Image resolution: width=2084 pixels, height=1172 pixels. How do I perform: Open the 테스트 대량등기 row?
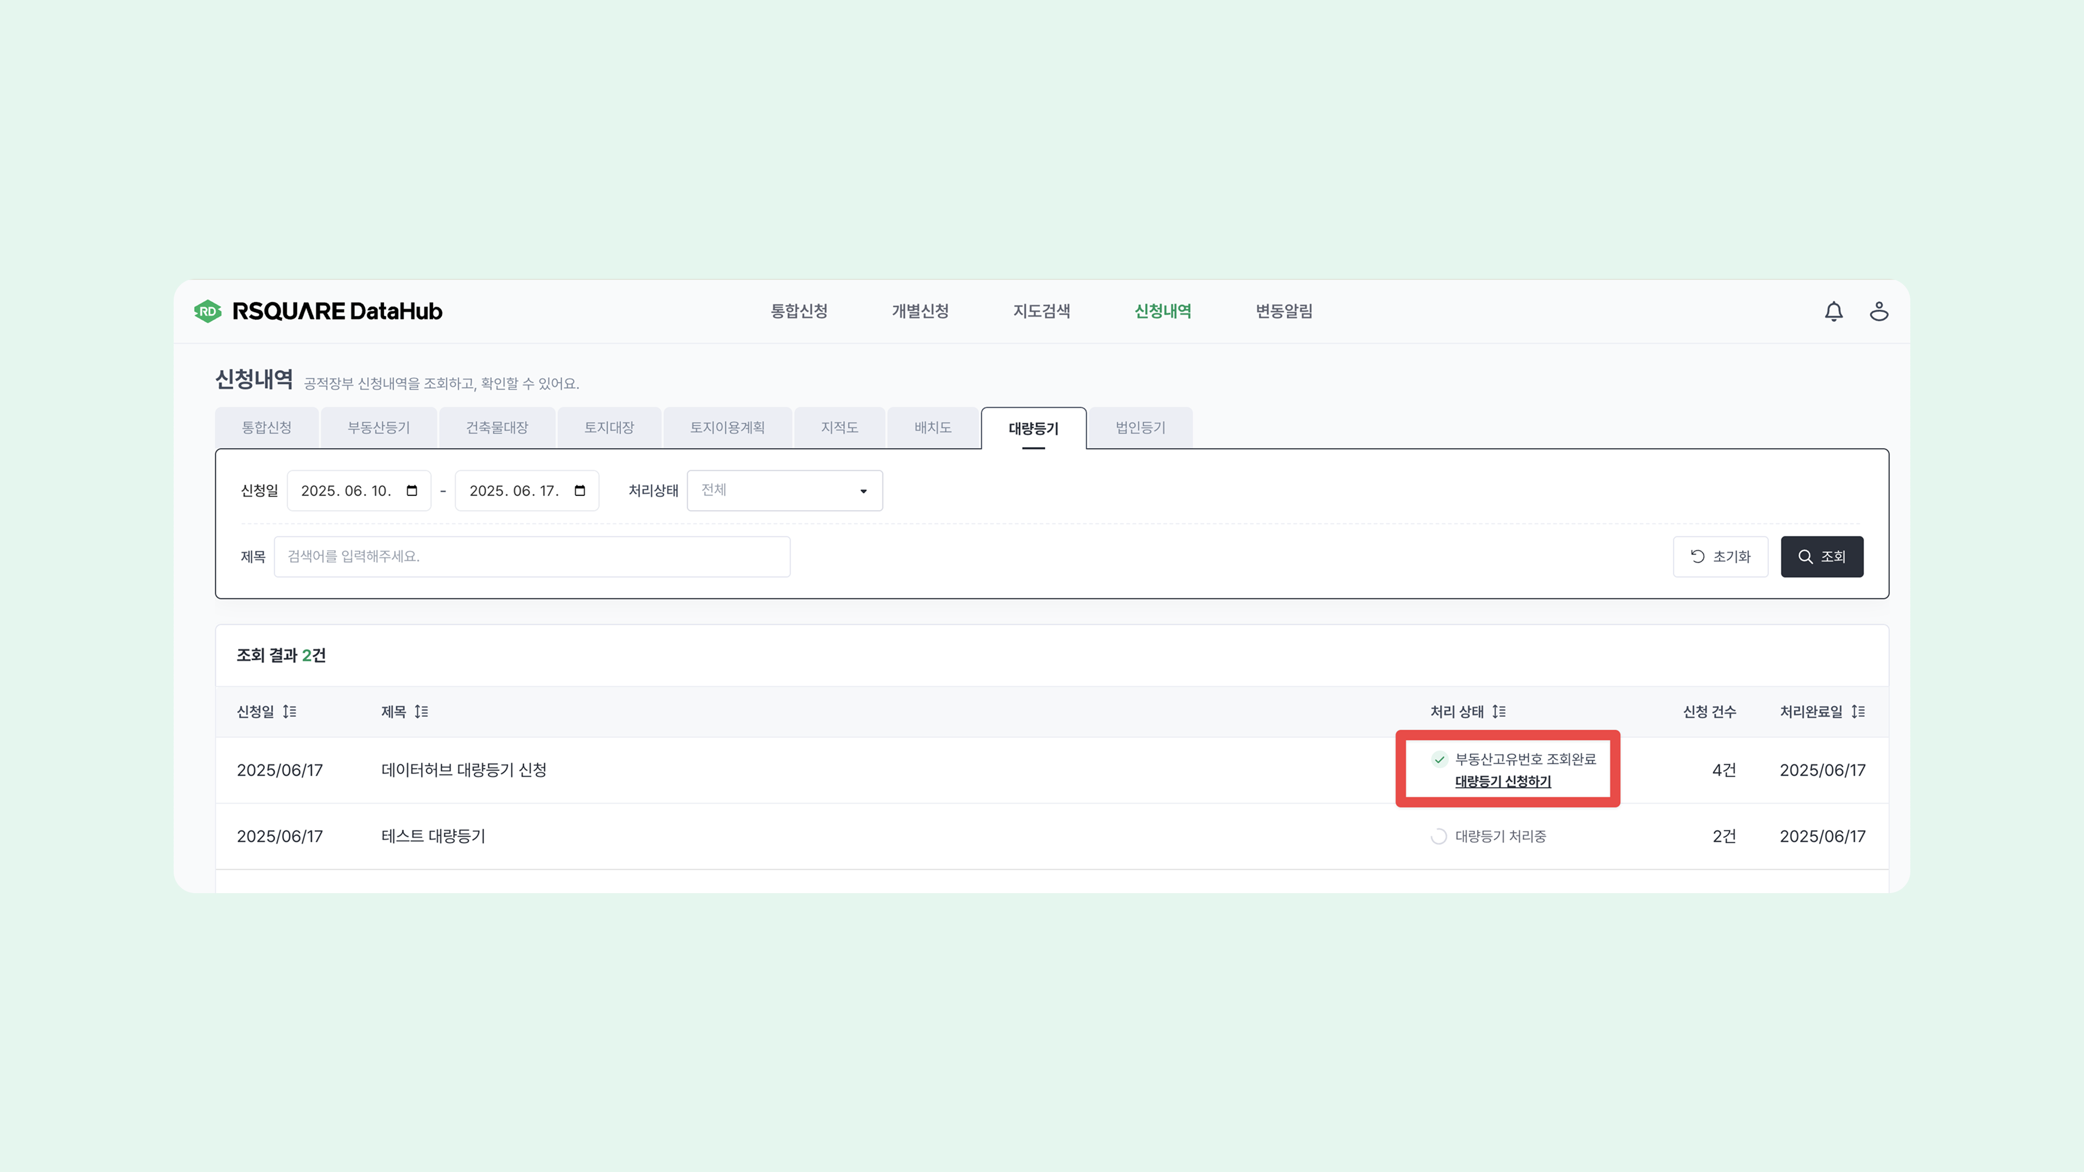click(x=433, y=836)
